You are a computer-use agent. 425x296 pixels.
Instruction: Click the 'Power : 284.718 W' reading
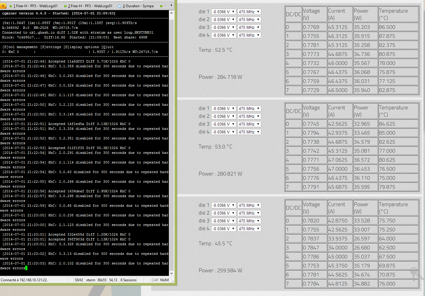pos(220,77)
